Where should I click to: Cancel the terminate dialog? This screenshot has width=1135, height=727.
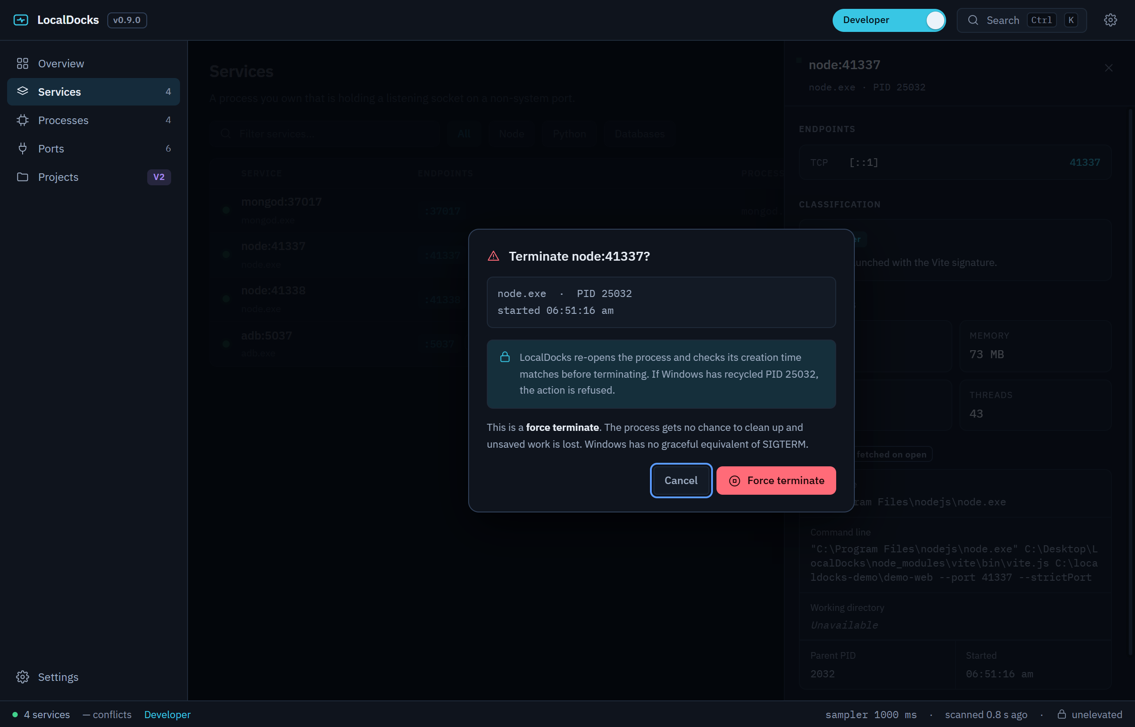(x=681, y=480)
